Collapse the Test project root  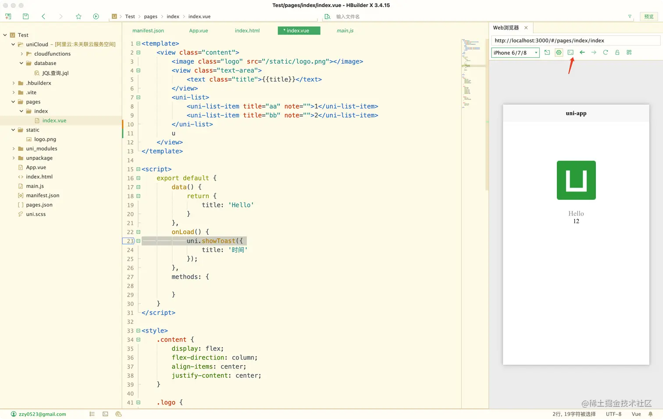tap(5, 35)
